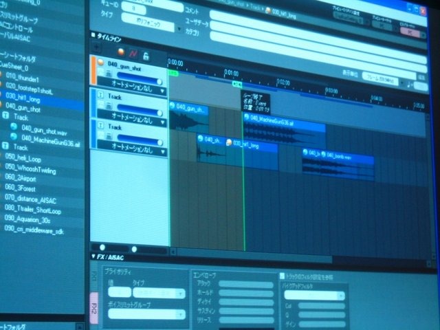
Task: Click the orange sphere icon in timeline toolbar
Action: coord(121,52)
